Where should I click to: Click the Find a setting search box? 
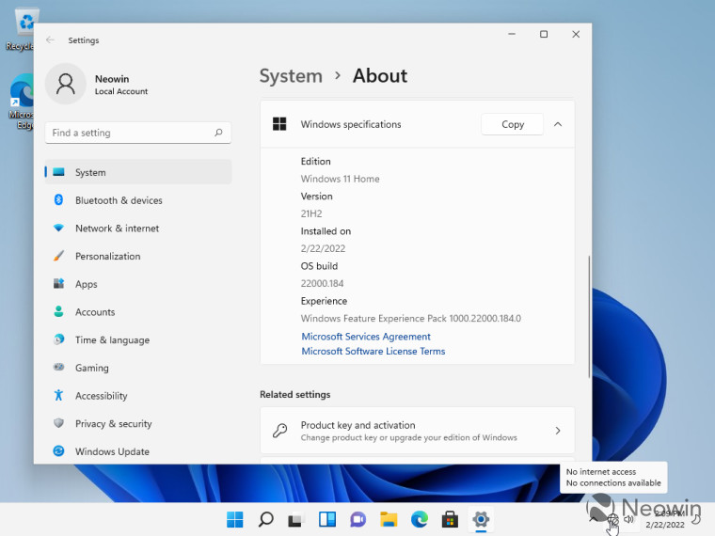pyautogui.click(x=132, y=133)
